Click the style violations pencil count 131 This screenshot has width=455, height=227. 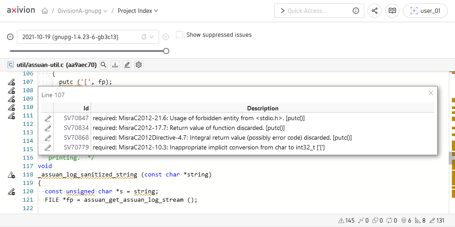point(436,221)
